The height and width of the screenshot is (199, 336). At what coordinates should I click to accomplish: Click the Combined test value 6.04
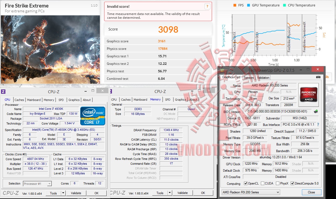pyautogui.click(x=162, y=79)
